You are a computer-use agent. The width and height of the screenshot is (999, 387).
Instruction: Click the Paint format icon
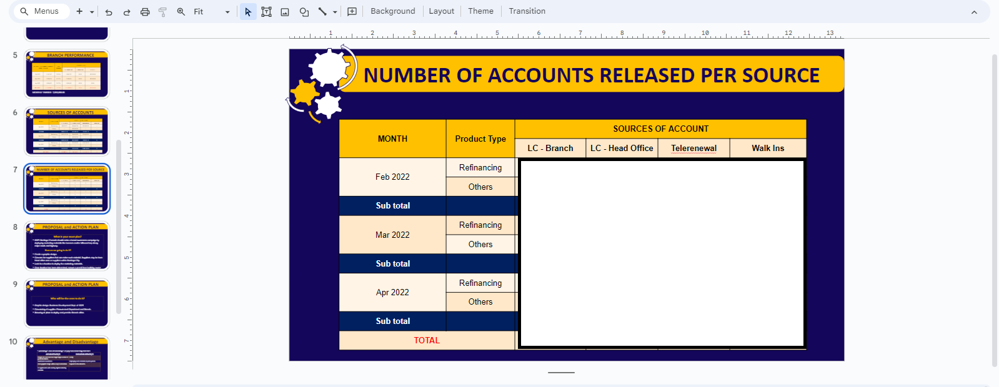pos(162,12)
